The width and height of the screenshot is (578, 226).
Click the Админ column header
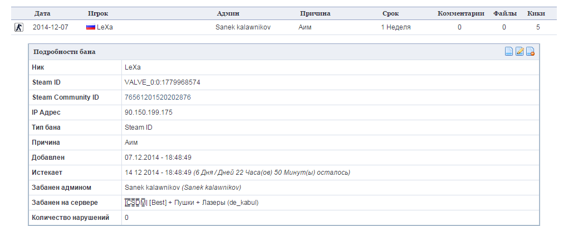point(228,14)
